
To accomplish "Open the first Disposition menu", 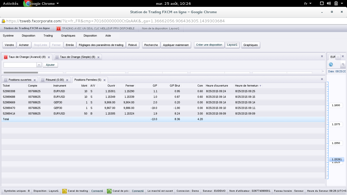I will coord(28,36).
